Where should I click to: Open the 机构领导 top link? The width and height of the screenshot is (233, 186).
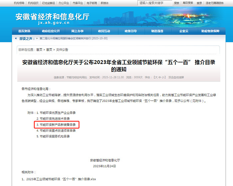click(19, 3)
